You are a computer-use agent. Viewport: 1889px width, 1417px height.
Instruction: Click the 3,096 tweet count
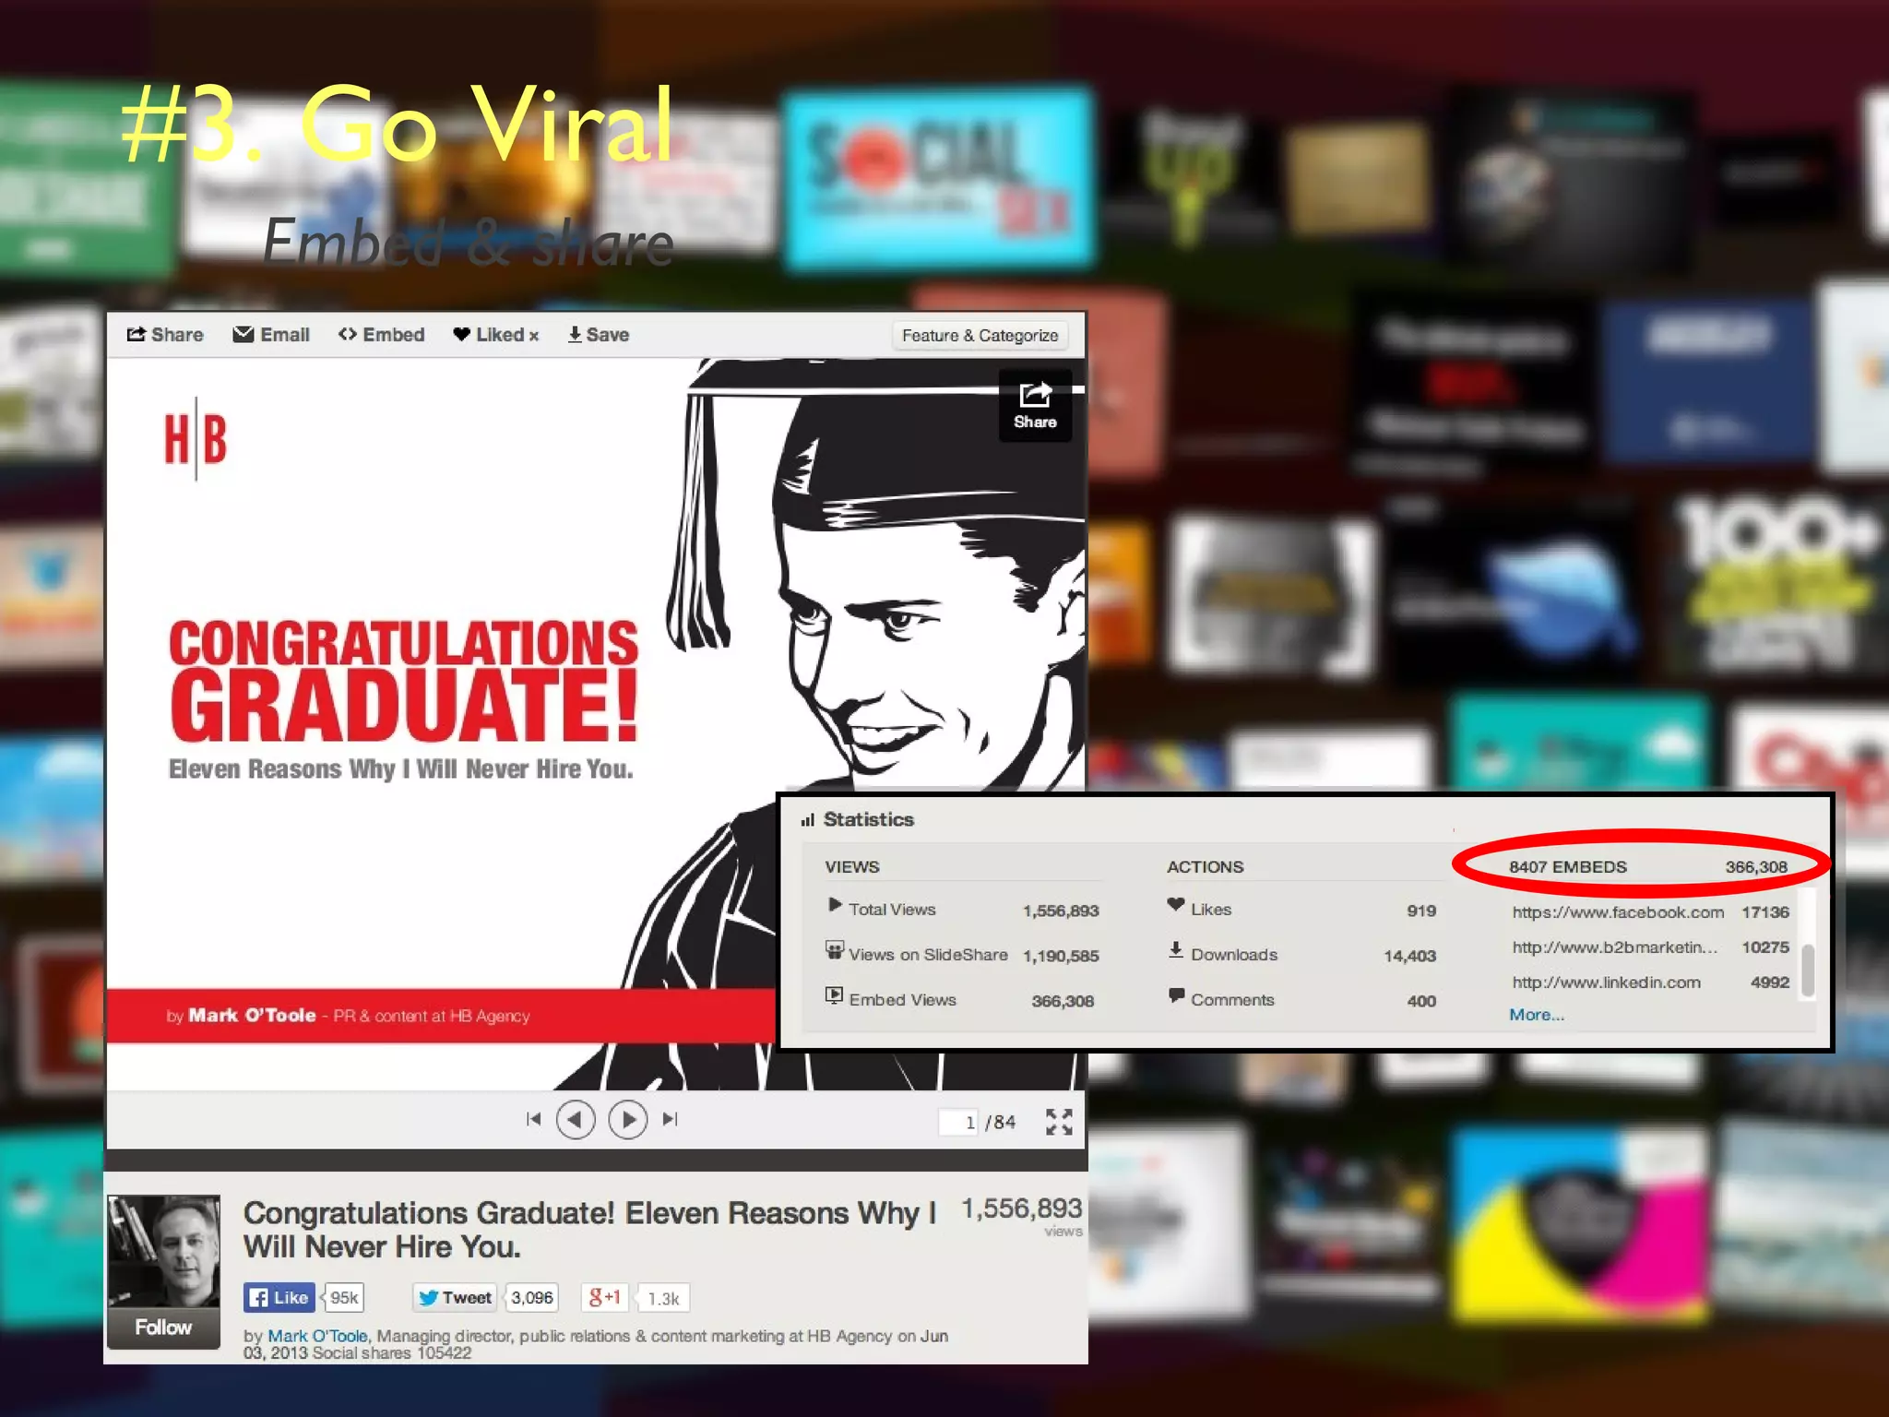[x=531, y=1298]
